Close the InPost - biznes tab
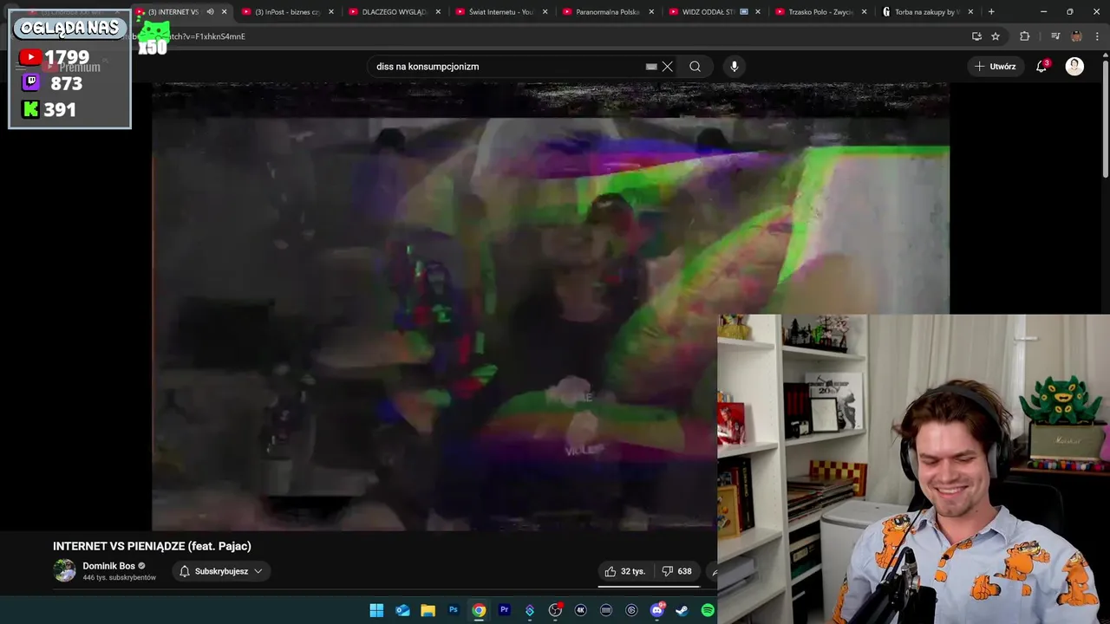 pos(330,12)
